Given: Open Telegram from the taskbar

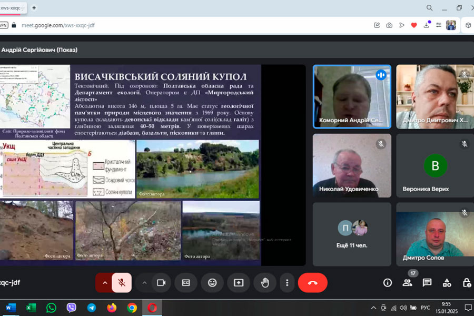Looking at the screenshot, I should coord(92,308).
